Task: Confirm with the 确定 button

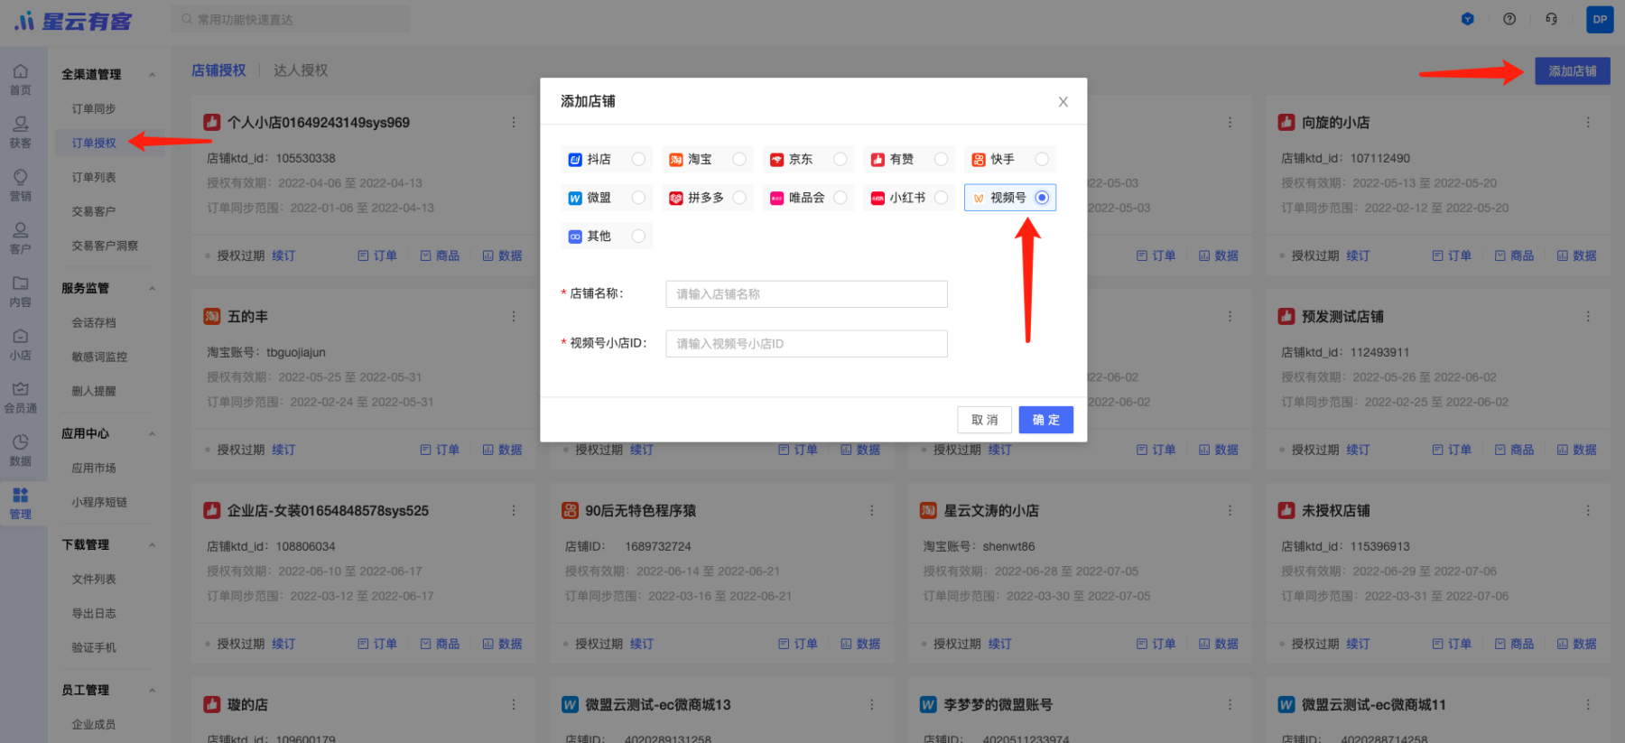Action: [x=1045, y=420]
